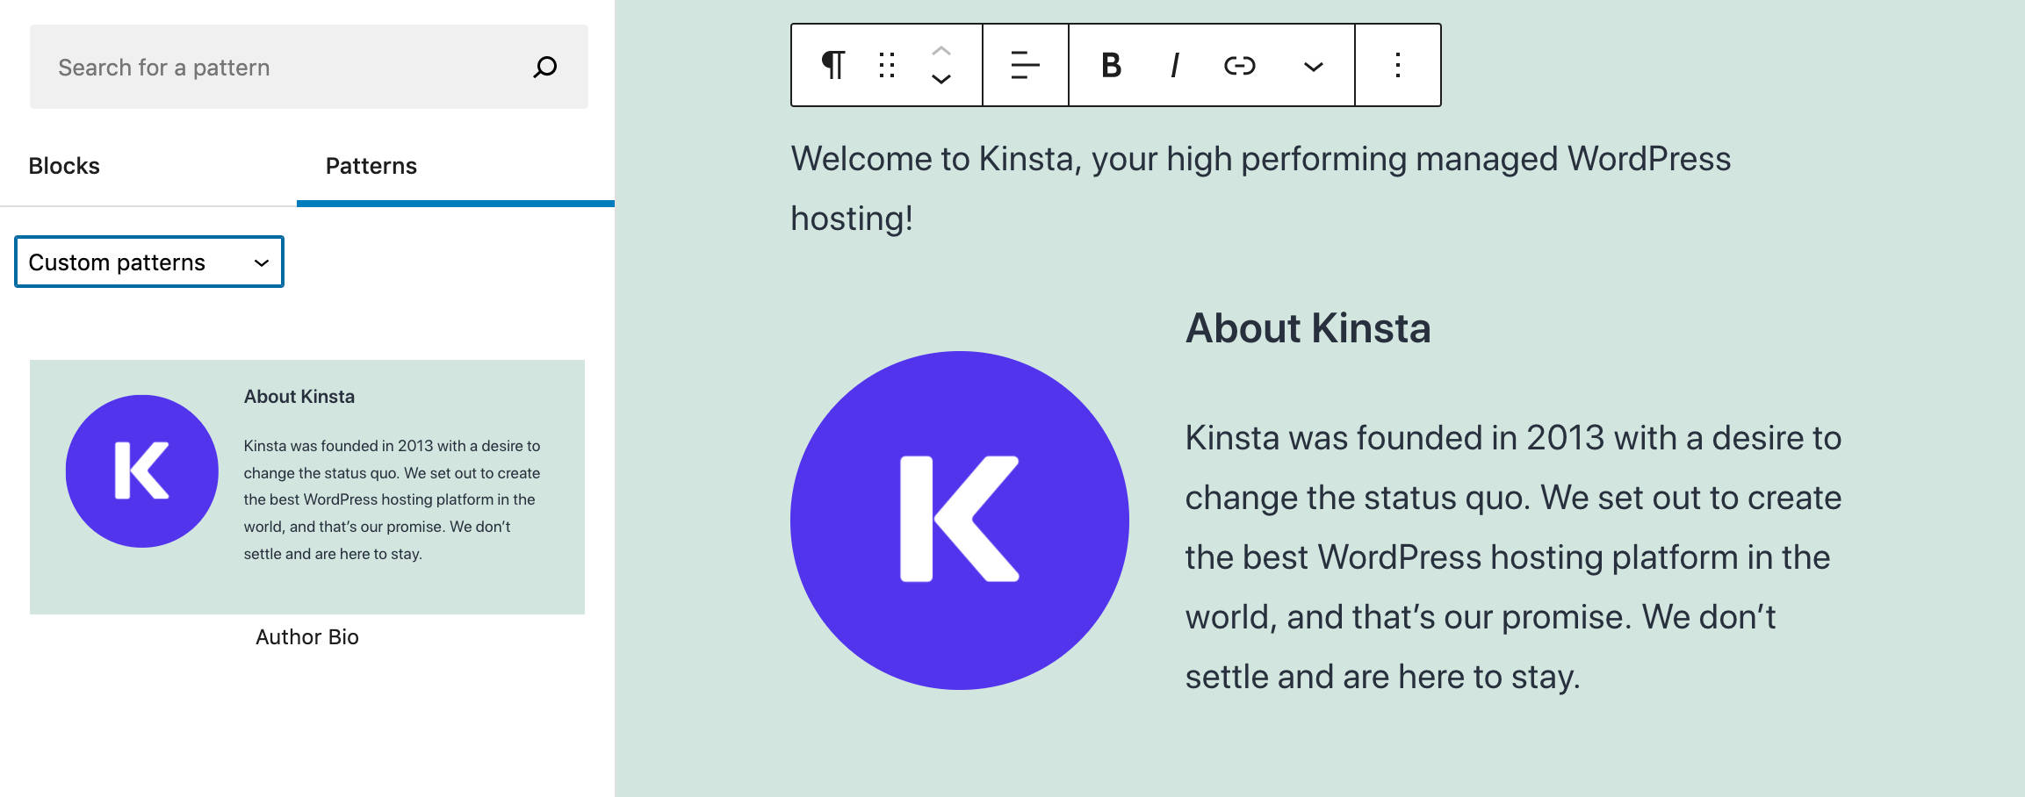Open the block options three-dot menu
Viewport: 2025px width, 797px height.
click(1397, 65)
